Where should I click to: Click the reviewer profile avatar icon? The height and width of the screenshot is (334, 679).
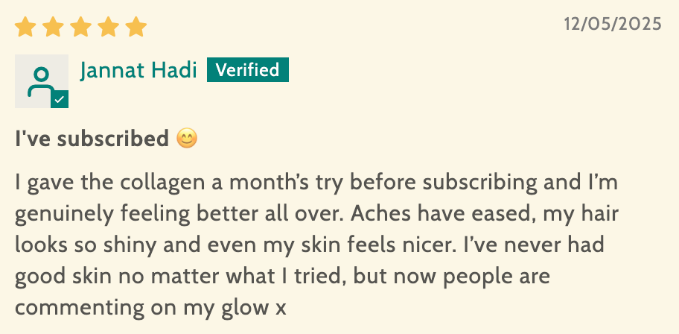pos(40,81)
